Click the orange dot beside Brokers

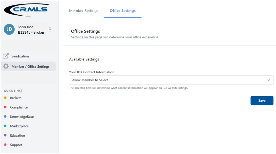pos(5,98)
